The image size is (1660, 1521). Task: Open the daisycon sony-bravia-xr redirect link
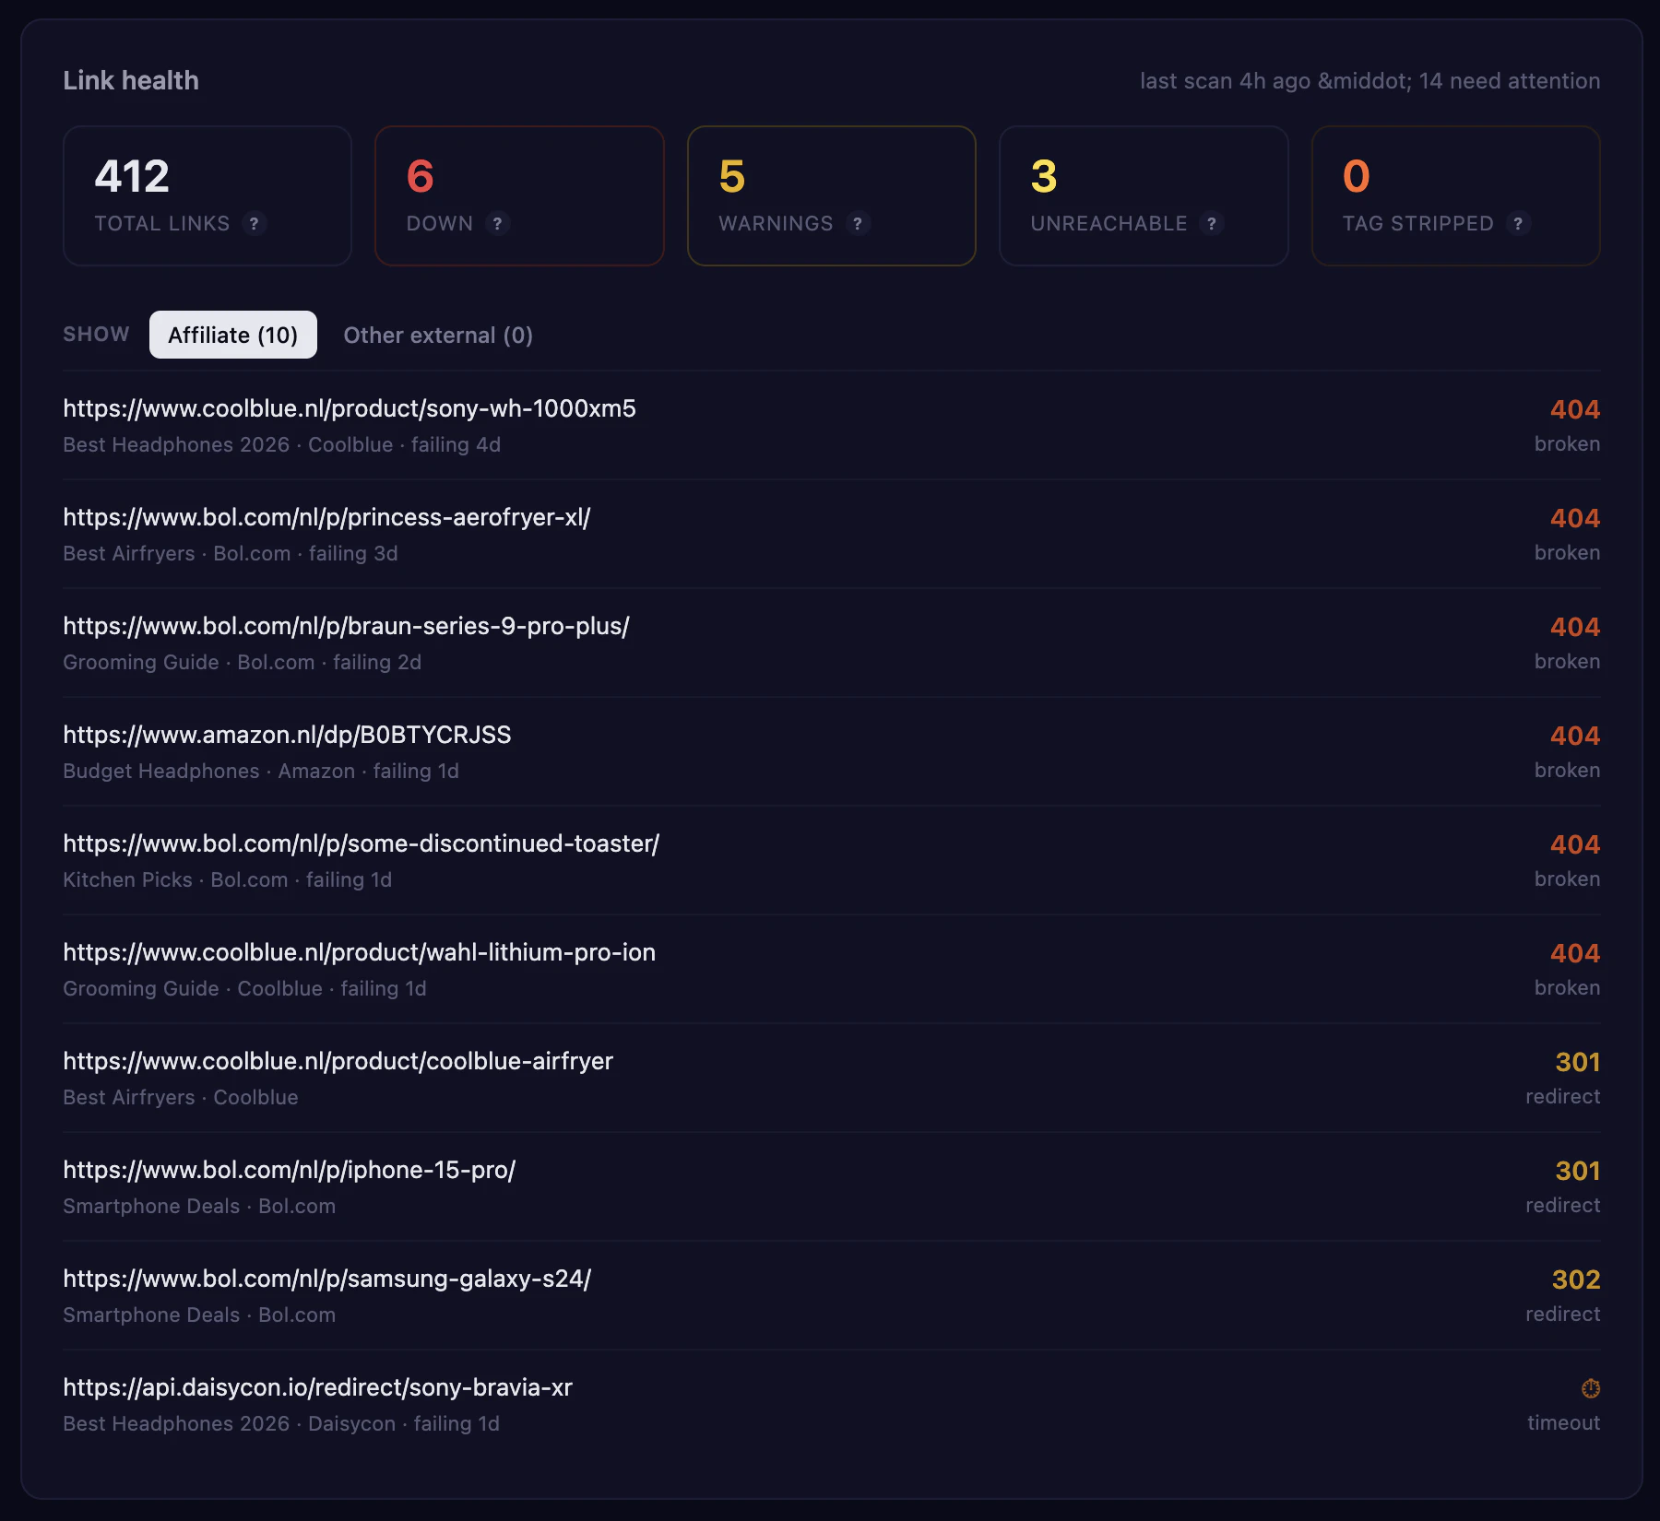pos(318,1387)
